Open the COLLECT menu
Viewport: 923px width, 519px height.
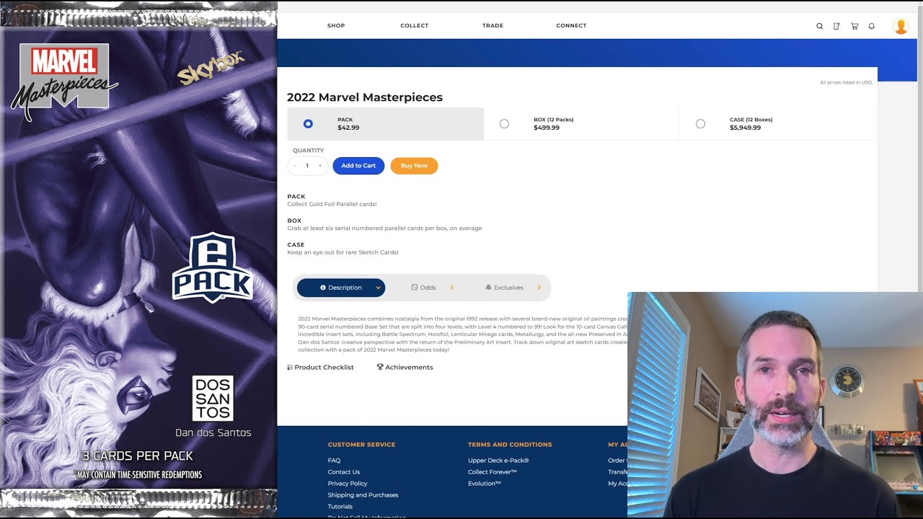pos(415,26)
